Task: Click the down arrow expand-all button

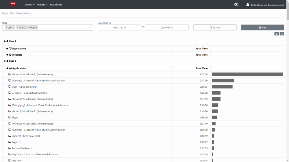Action: pos(277,34)
